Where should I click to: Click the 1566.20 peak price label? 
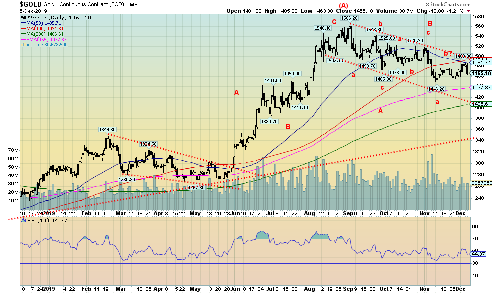tap(349, 17)
